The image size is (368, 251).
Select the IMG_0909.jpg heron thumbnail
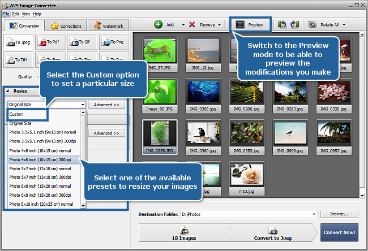click(x=290, y=137)
